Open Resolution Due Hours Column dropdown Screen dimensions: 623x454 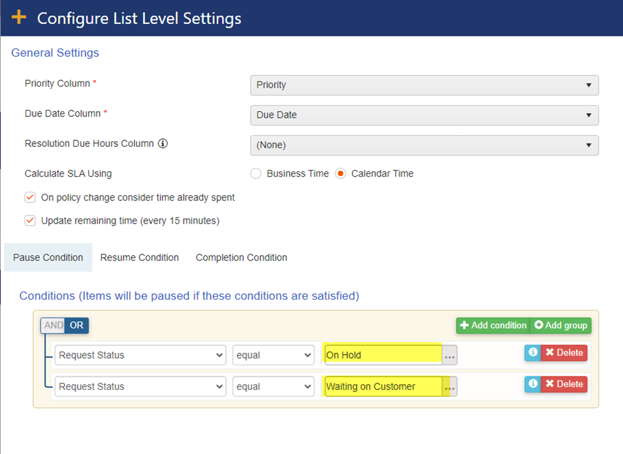[x=424, y=145]
